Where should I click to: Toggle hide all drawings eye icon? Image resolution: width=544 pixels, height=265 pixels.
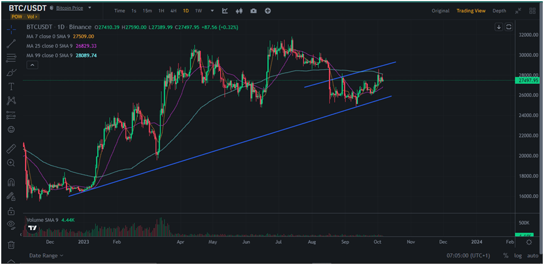click(x=11, y=225)
